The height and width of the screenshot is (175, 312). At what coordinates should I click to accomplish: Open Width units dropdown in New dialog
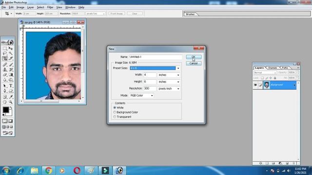point(178,75)
